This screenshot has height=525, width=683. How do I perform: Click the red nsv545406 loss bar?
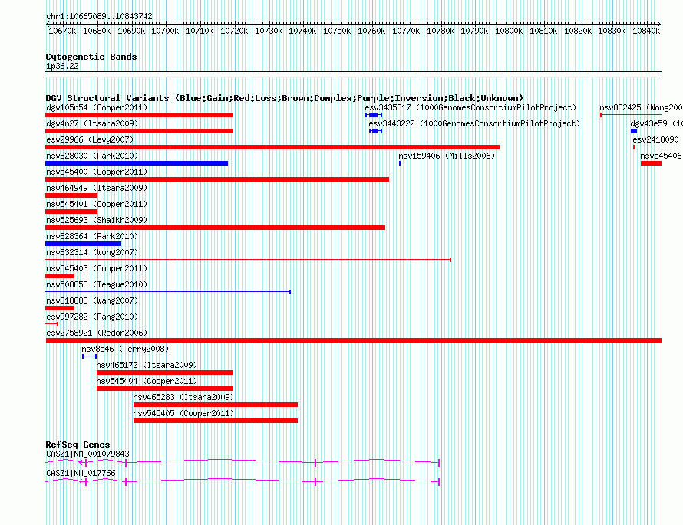coord(652,163)
